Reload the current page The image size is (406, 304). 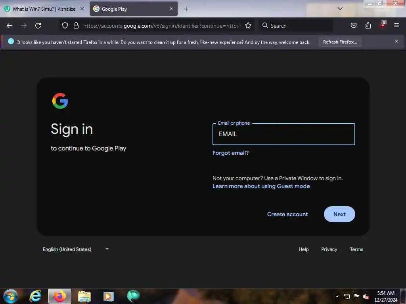[x=38, y=26]
